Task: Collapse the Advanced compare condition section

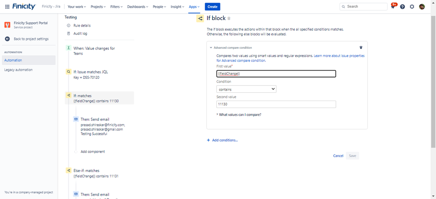Action: (x=211, y=48)
